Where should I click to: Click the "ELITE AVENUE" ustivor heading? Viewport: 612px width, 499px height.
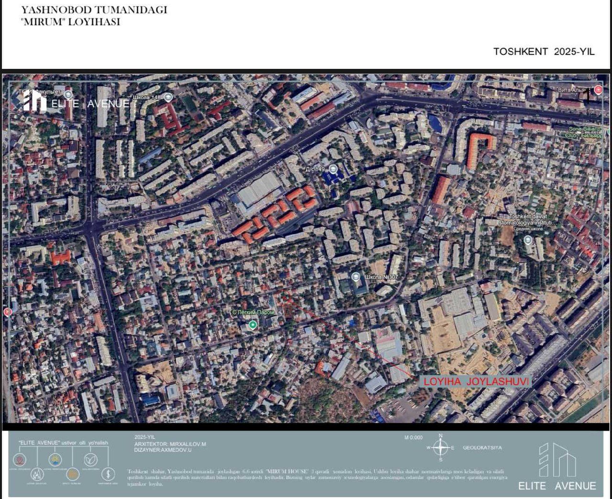pos(63,443)
